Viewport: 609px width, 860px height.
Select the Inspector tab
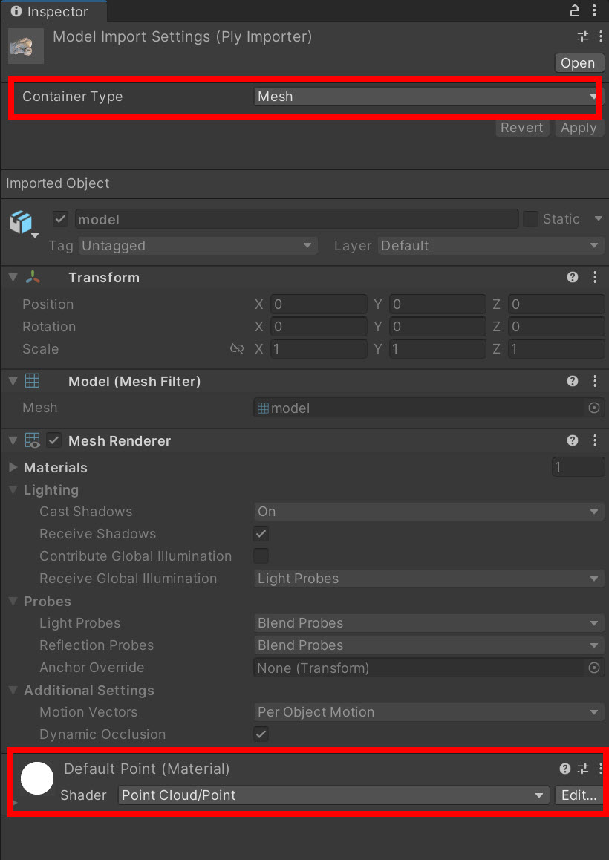tap(53, 12)
